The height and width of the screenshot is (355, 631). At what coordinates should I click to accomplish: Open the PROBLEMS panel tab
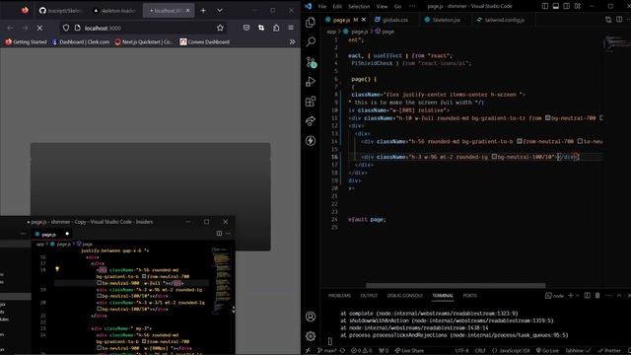(x=339, y=296)
